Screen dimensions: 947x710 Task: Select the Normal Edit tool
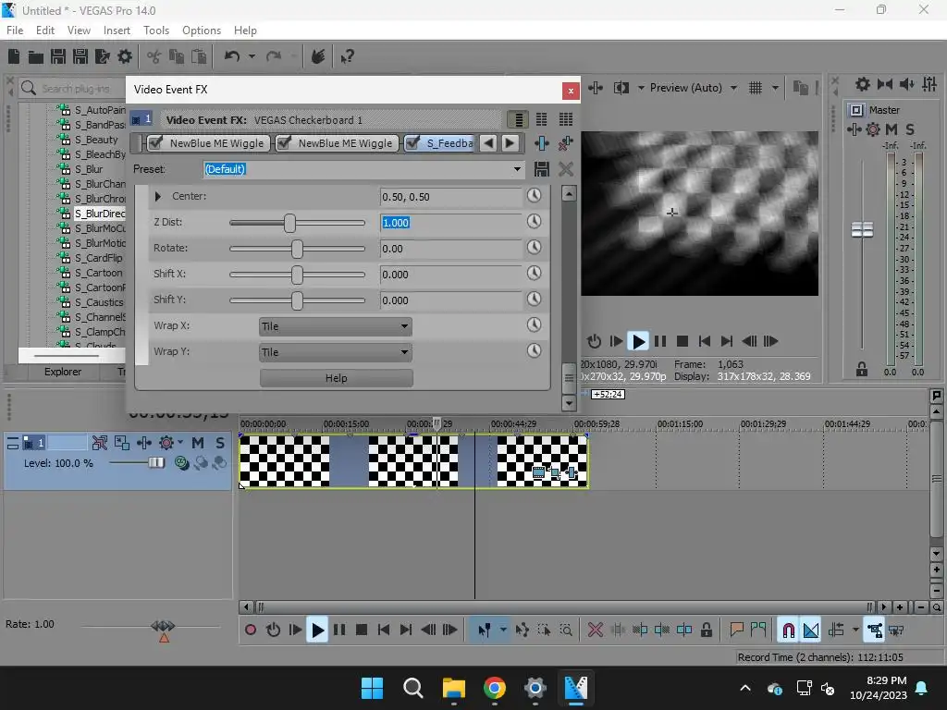coord(485,630)
